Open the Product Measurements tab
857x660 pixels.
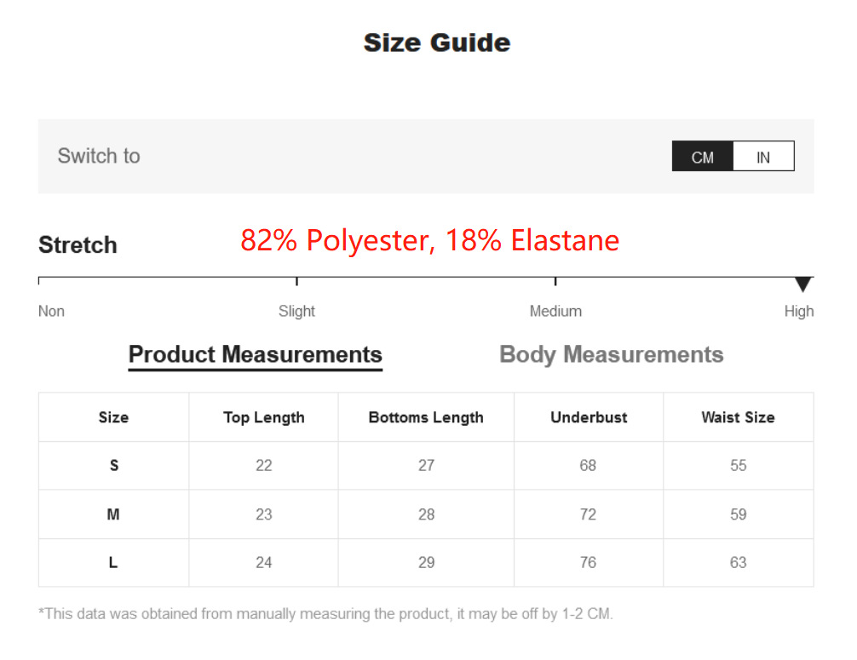coord(255,354)
